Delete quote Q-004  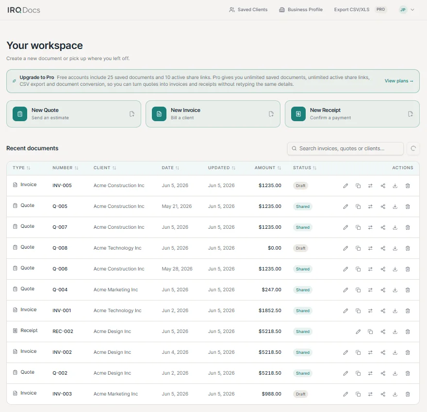point(408,290)
